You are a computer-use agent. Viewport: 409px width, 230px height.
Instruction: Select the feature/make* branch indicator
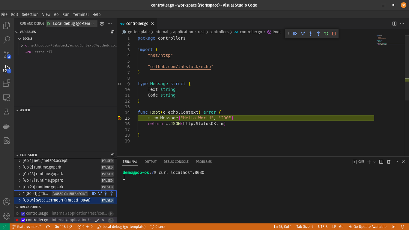click(x=27, y=226)
